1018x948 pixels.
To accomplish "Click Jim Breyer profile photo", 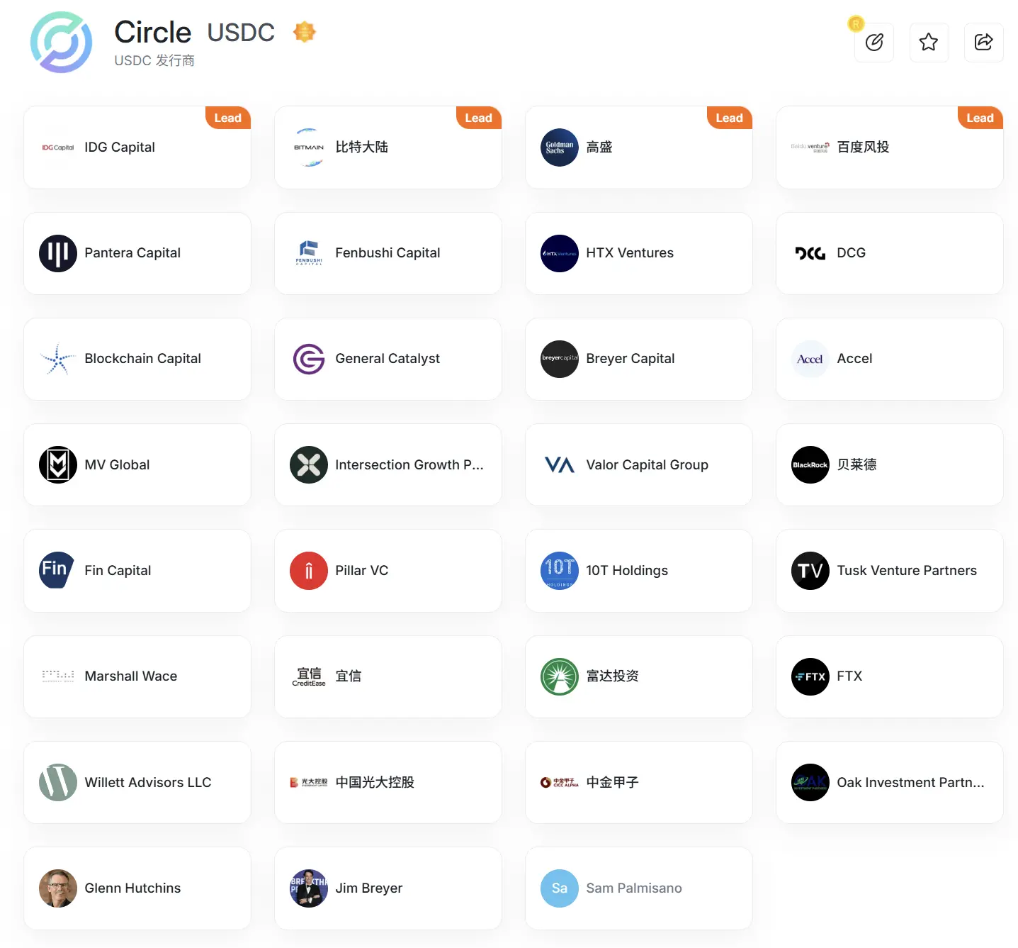I will click(308, 888).
